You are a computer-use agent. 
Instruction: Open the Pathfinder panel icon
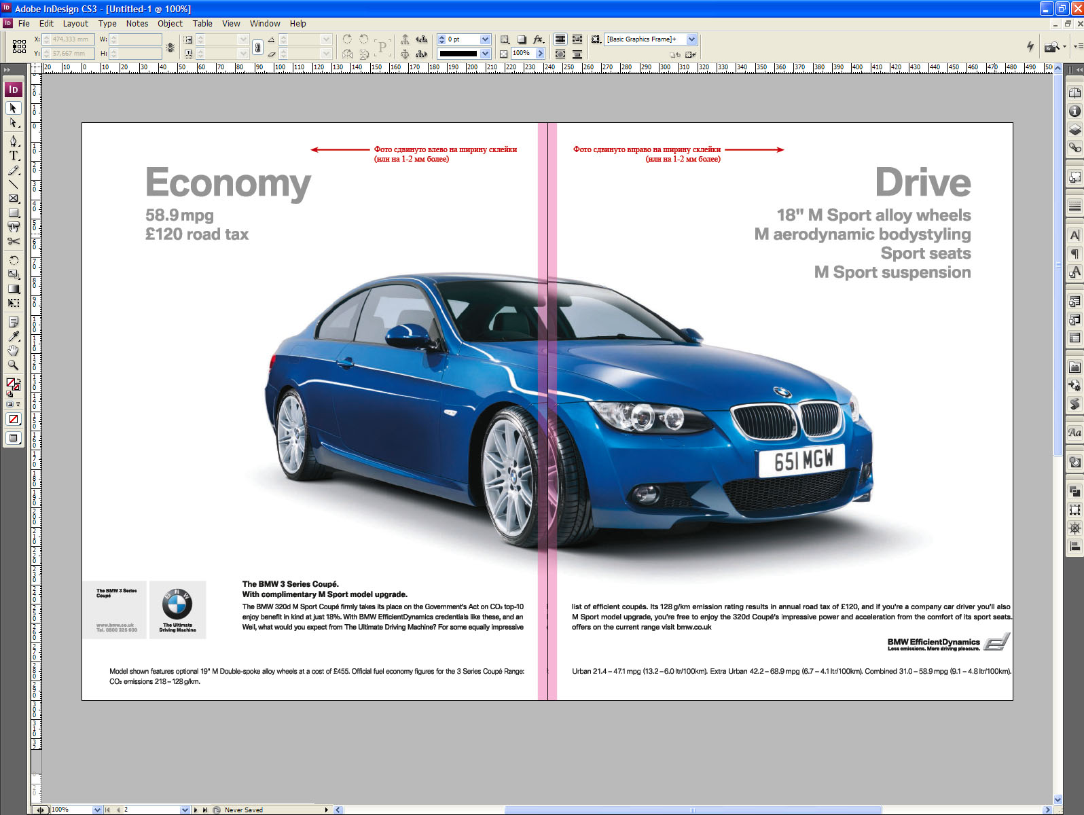pos(1074,491)
